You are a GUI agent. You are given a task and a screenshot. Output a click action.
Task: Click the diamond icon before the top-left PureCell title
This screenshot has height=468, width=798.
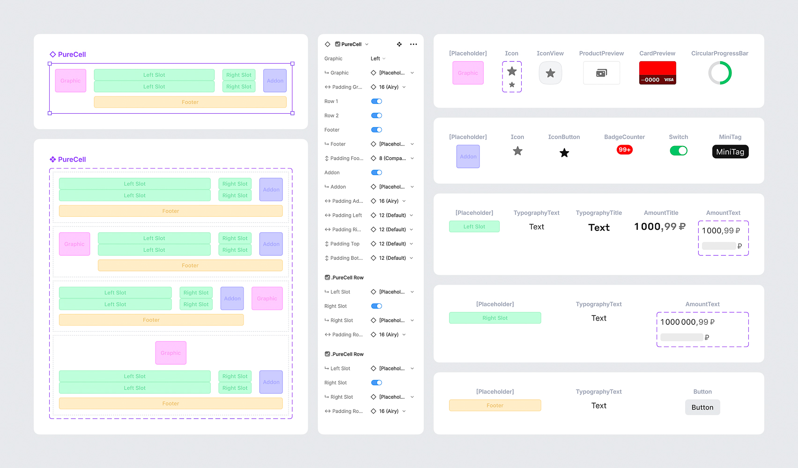click(x=53, y=54)
